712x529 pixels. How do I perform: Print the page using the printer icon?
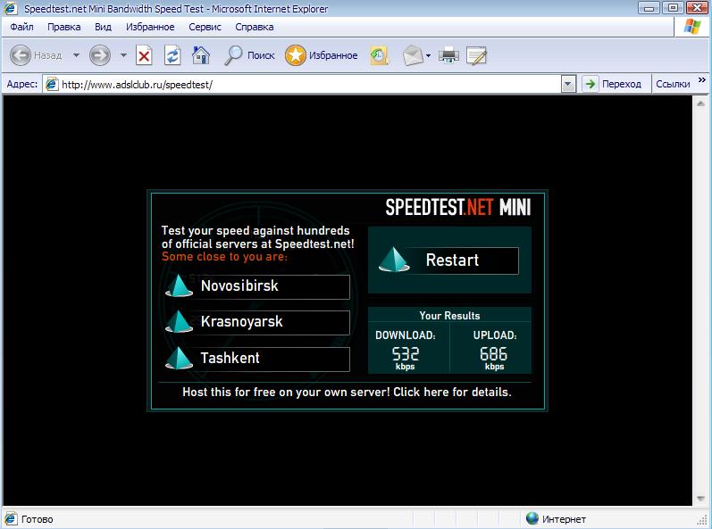pyautogui.click(x=448, y=55)
